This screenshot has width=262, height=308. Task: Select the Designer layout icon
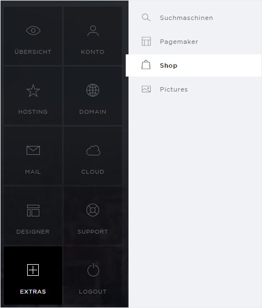point(33,210)
